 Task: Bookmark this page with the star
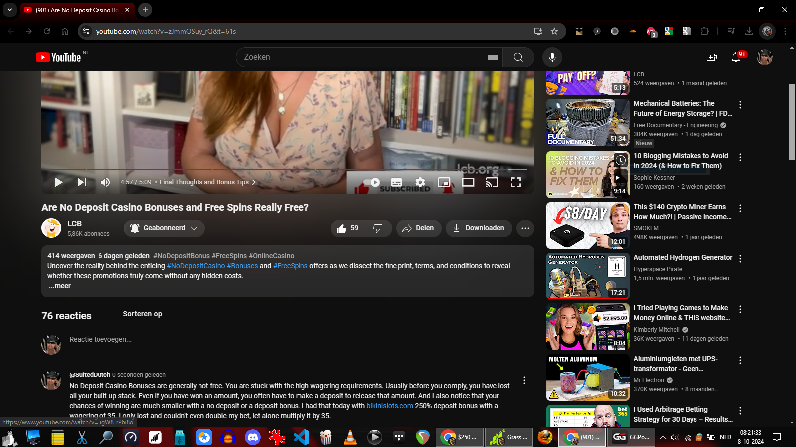point(554,31)
